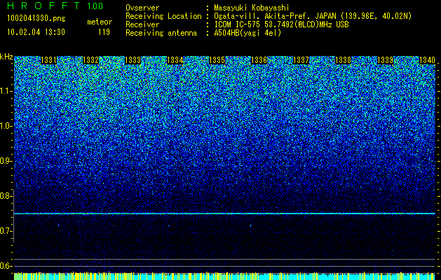The height and width of the screenshot is (280, 441).
Task: Select the filename 1002041330.png
Action: 36,18
